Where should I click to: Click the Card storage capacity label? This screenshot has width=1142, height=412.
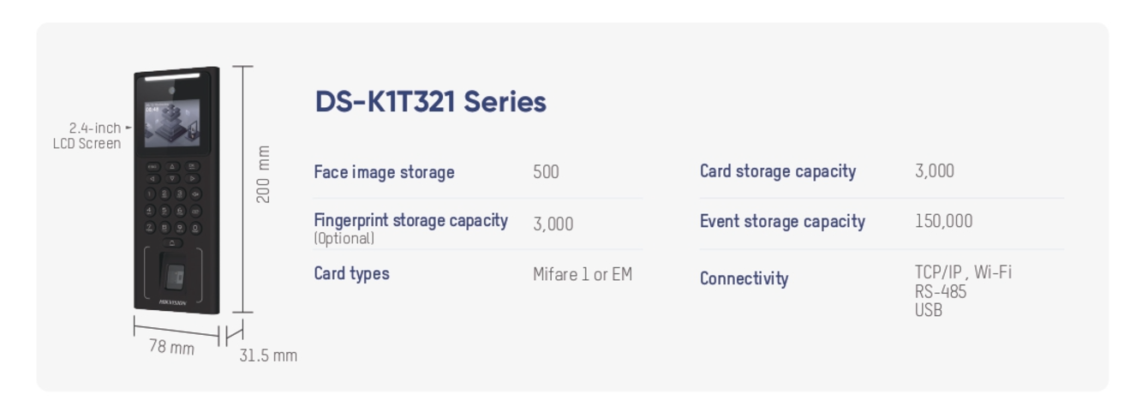[778, 171]
